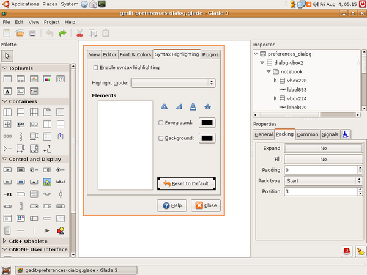The image size is (367, 275).
Task: Open the General properties tab
Action: [x=264, y=134]
